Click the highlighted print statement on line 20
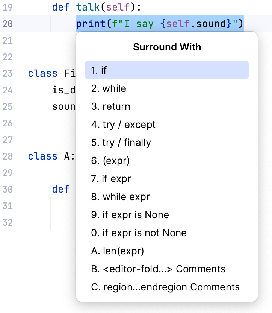Viewport: 272px width, 313px height. tap(158, 23)
